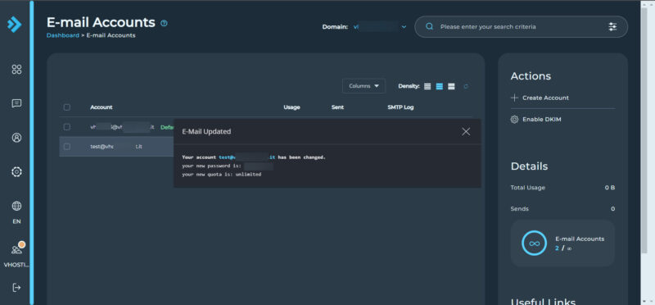Click the Sends label in Details
This screenshot has height=305, width=655.
point(519,209)
